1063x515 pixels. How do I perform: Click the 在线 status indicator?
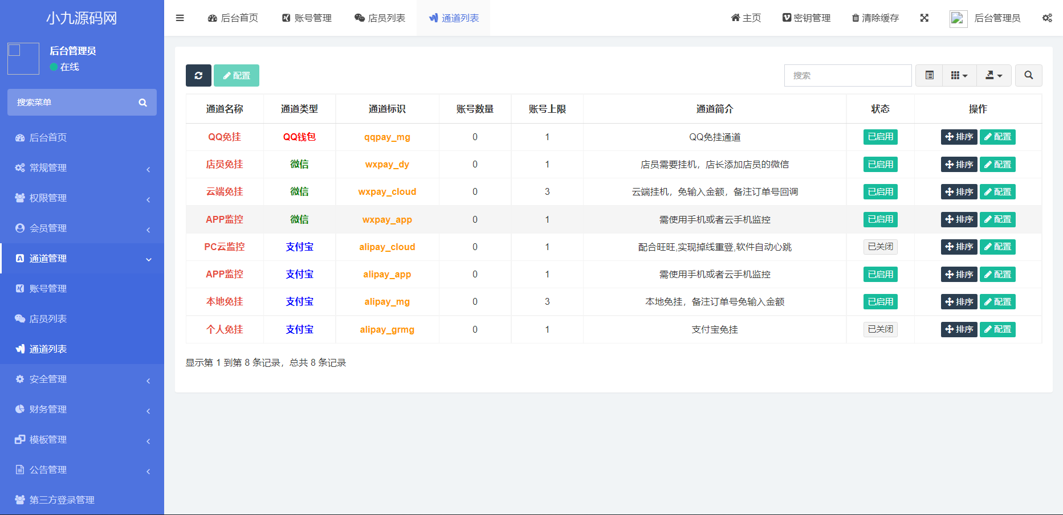click(x=64, y=67)
